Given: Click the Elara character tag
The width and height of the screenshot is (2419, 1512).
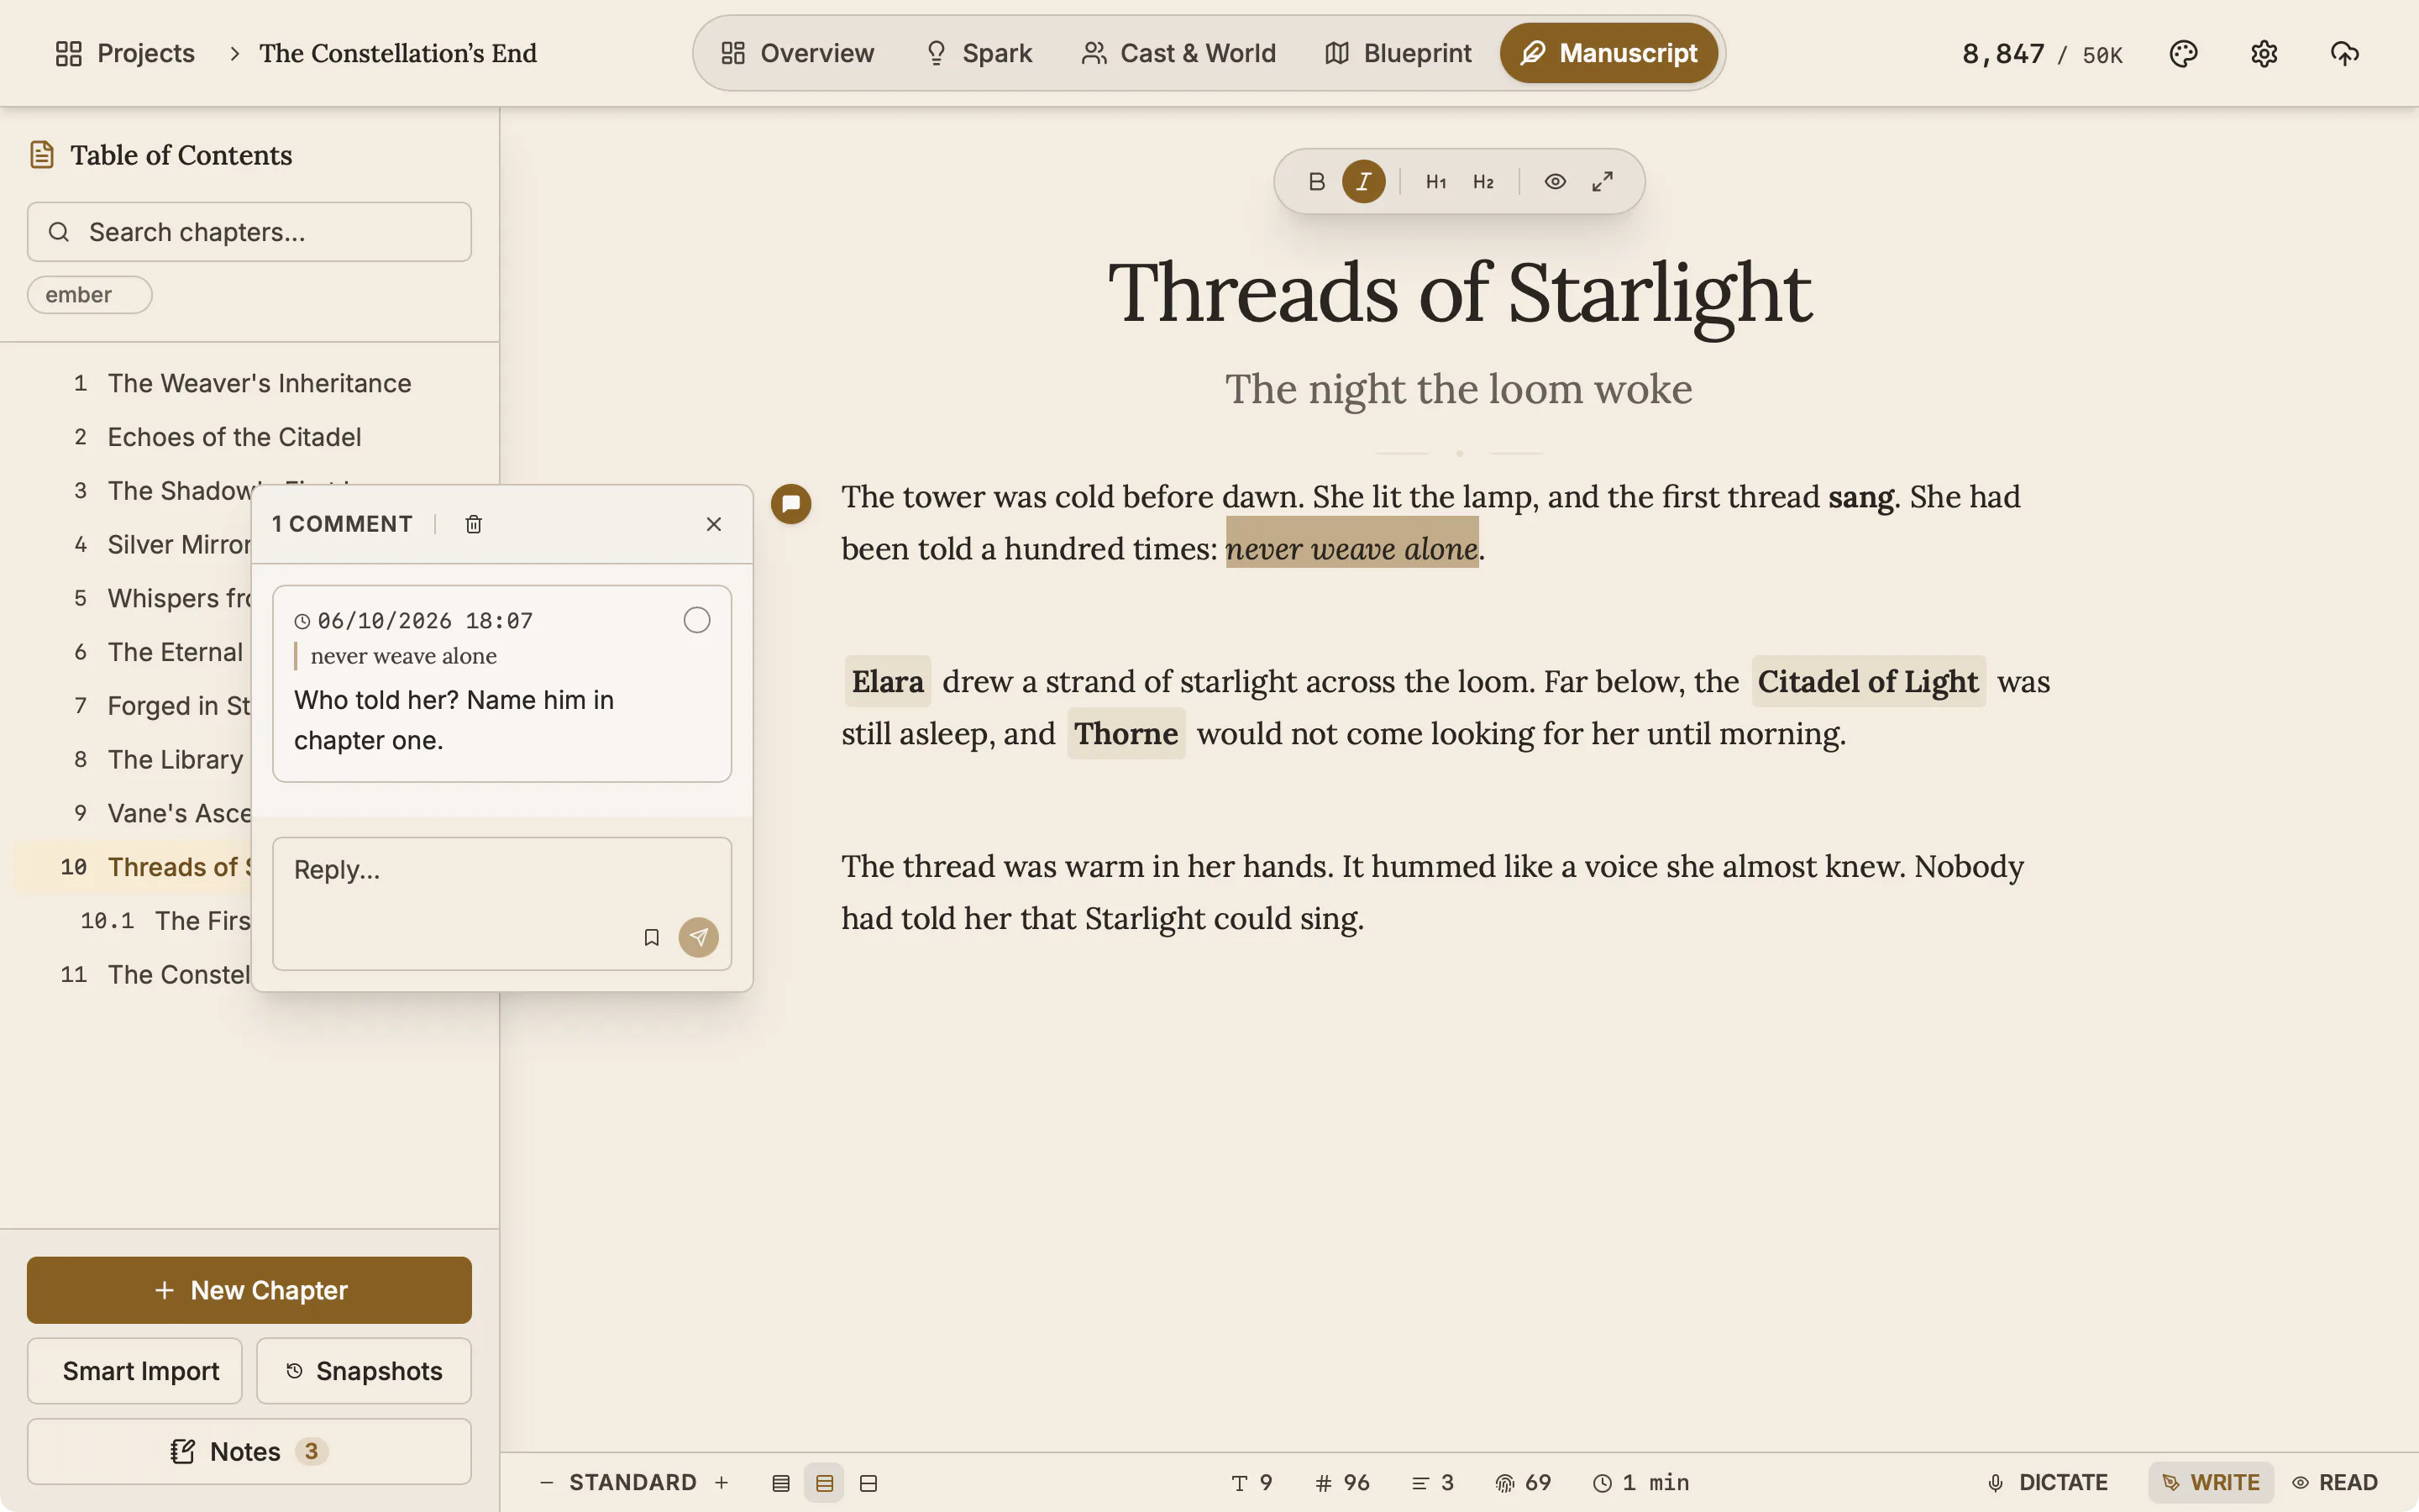Looking at the screenshot, I should click(x=887, y=681).
